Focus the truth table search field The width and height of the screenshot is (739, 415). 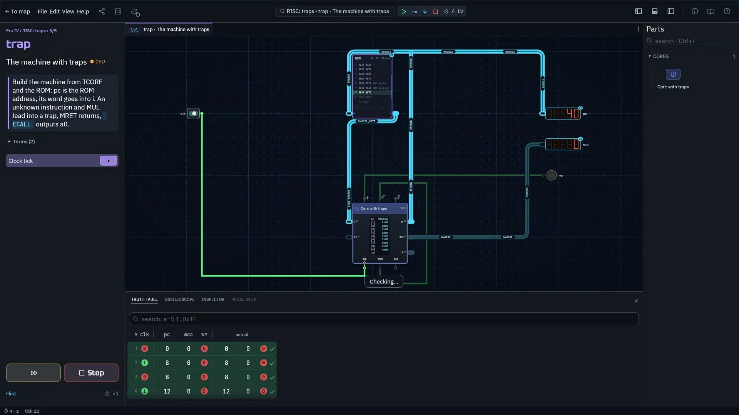(x=384, y=319)
